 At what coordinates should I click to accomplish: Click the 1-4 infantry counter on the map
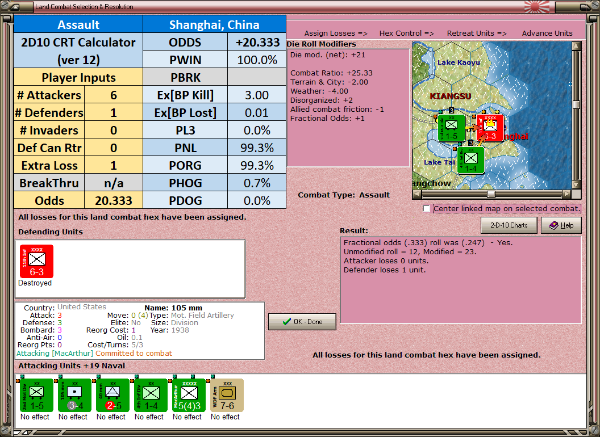471,160
